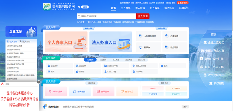Click the 大厅排队取号 icon

coord(140,36)
